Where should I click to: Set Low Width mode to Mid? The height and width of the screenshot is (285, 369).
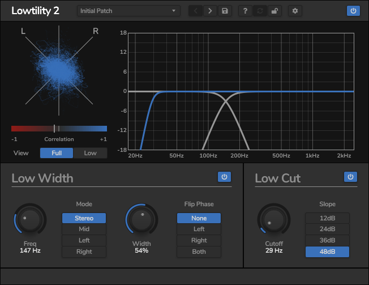coord(84,229)
